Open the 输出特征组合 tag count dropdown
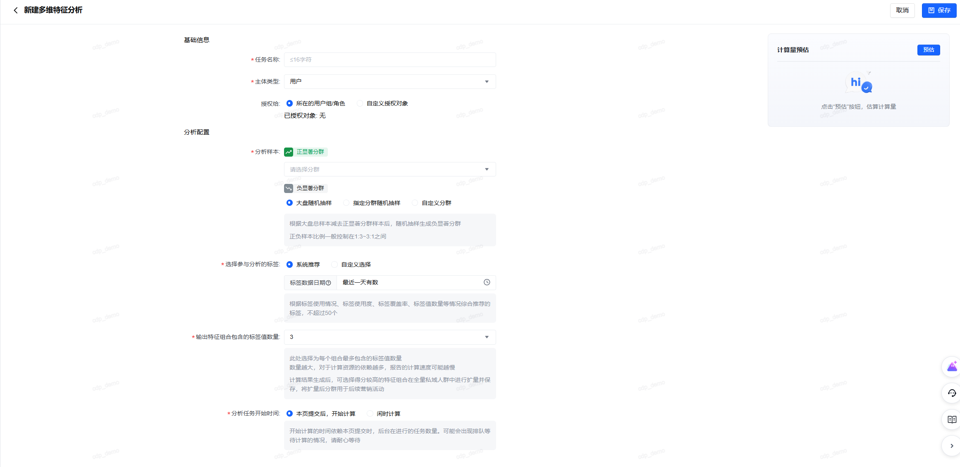 click(x=390, y=337)
